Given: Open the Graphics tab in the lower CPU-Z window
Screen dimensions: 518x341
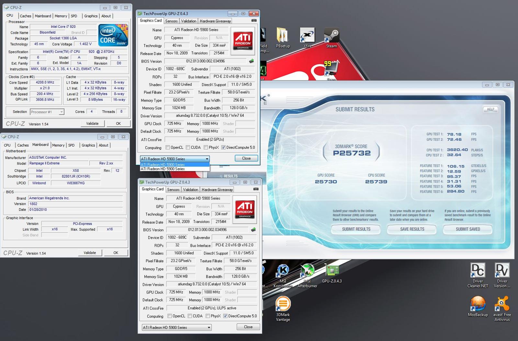Looking at the screenshot, I should (88, 145).
